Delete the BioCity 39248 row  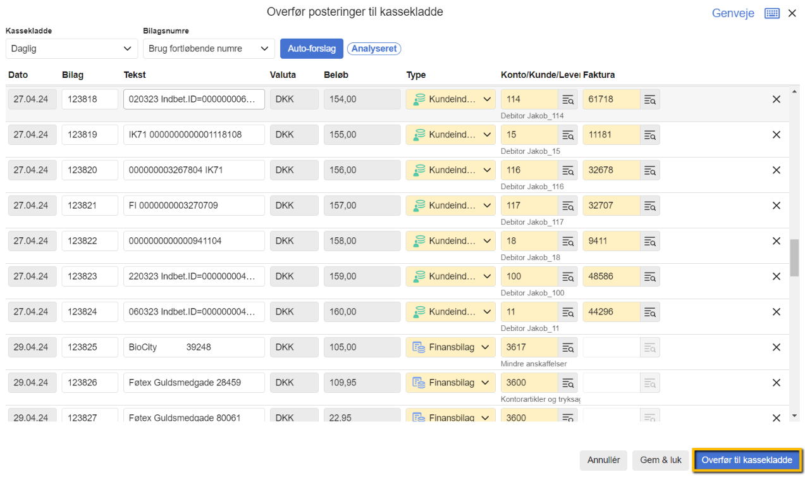coord(776,347)
